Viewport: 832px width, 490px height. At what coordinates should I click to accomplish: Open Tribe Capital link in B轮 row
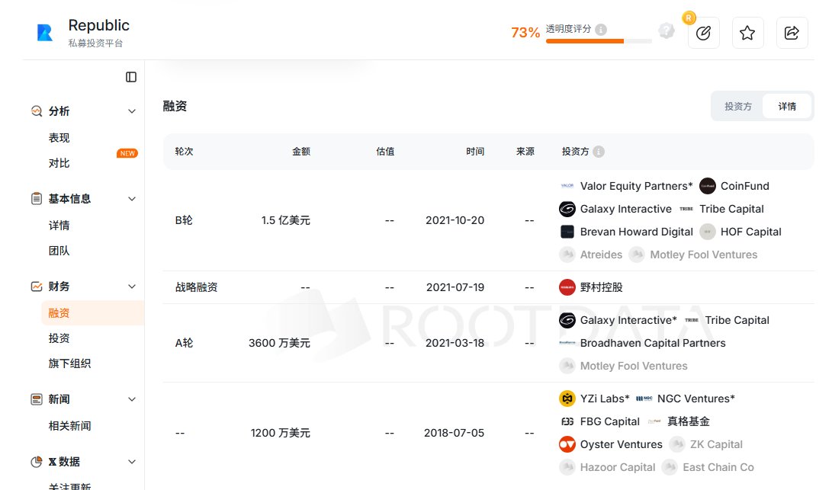pyautogui.click(x=731, y=209)
